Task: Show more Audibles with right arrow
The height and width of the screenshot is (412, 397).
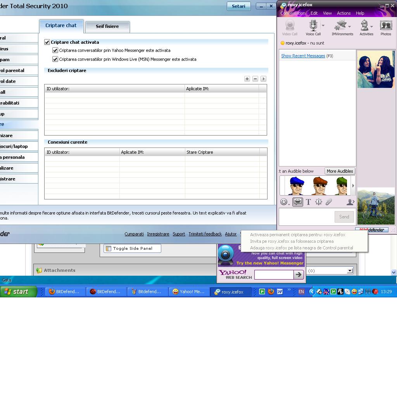Action: pos(353,185)
